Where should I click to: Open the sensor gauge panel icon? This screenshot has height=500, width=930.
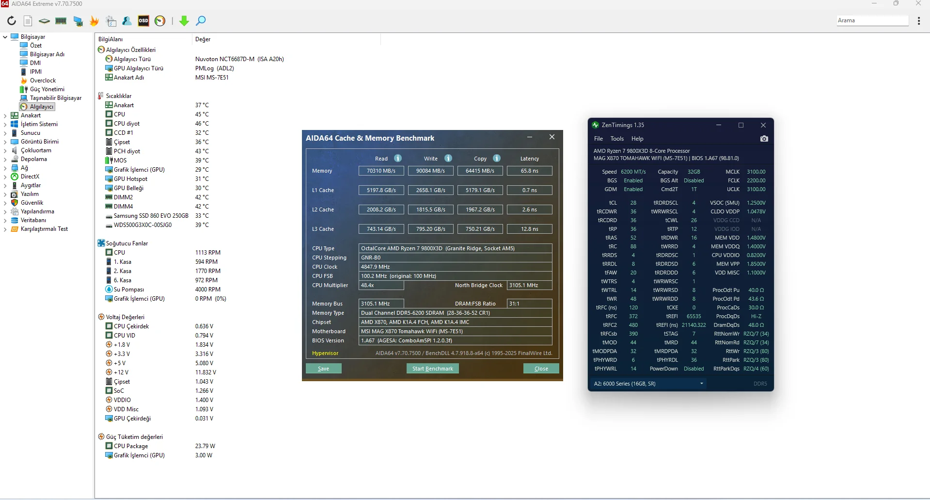pyautogui.click(x=160, y=21)
